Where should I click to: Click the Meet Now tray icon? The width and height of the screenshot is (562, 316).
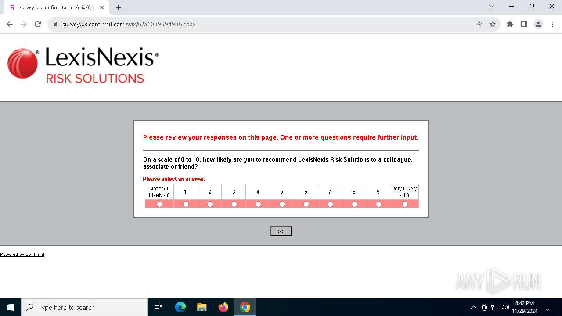click(x=484, y=307)
